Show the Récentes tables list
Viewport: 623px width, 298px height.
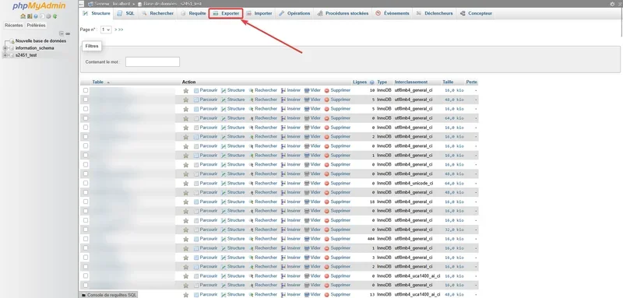[x=13, y=26]
